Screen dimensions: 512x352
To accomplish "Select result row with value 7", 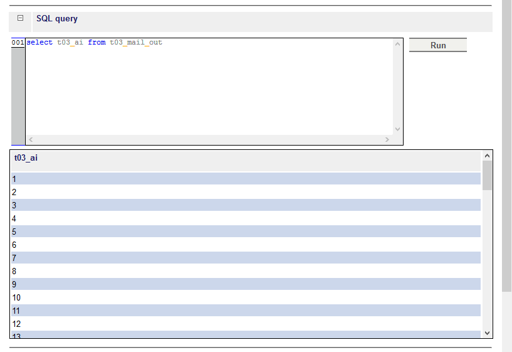I will coord(246,257).
